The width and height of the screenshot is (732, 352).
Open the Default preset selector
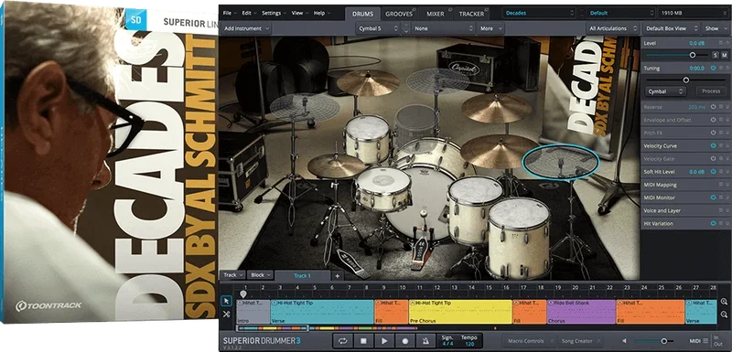tap(621, 13)
